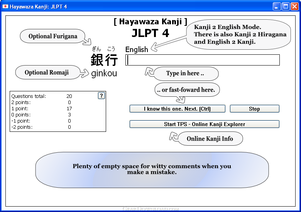Click the 'English' label above the field
The height and width of the screenshot is (212, 301).
click(x=137, y=49)
